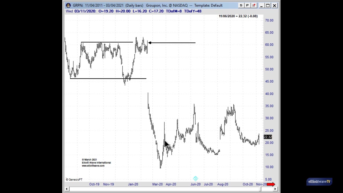
Task: Click the left scroll arrow below the chart
Action: (x=66, y=189)
